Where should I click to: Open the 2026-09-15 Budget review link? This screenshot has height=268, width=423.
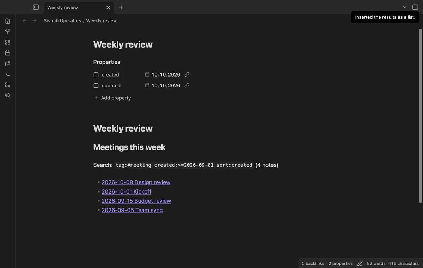point(136,201)
